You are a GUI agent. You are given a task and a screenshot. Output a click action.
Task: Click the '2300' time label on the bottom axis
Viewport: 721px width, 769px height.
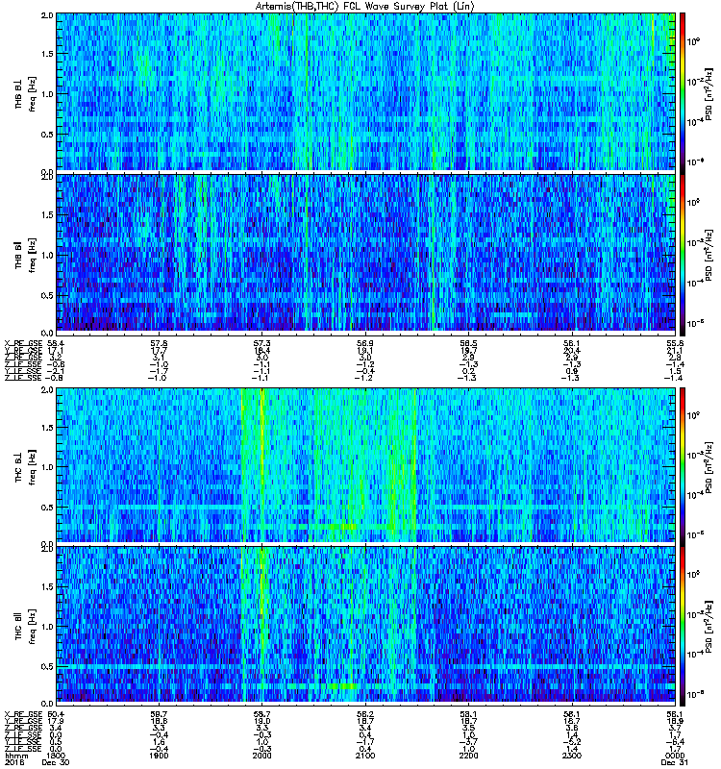point(572,756)
